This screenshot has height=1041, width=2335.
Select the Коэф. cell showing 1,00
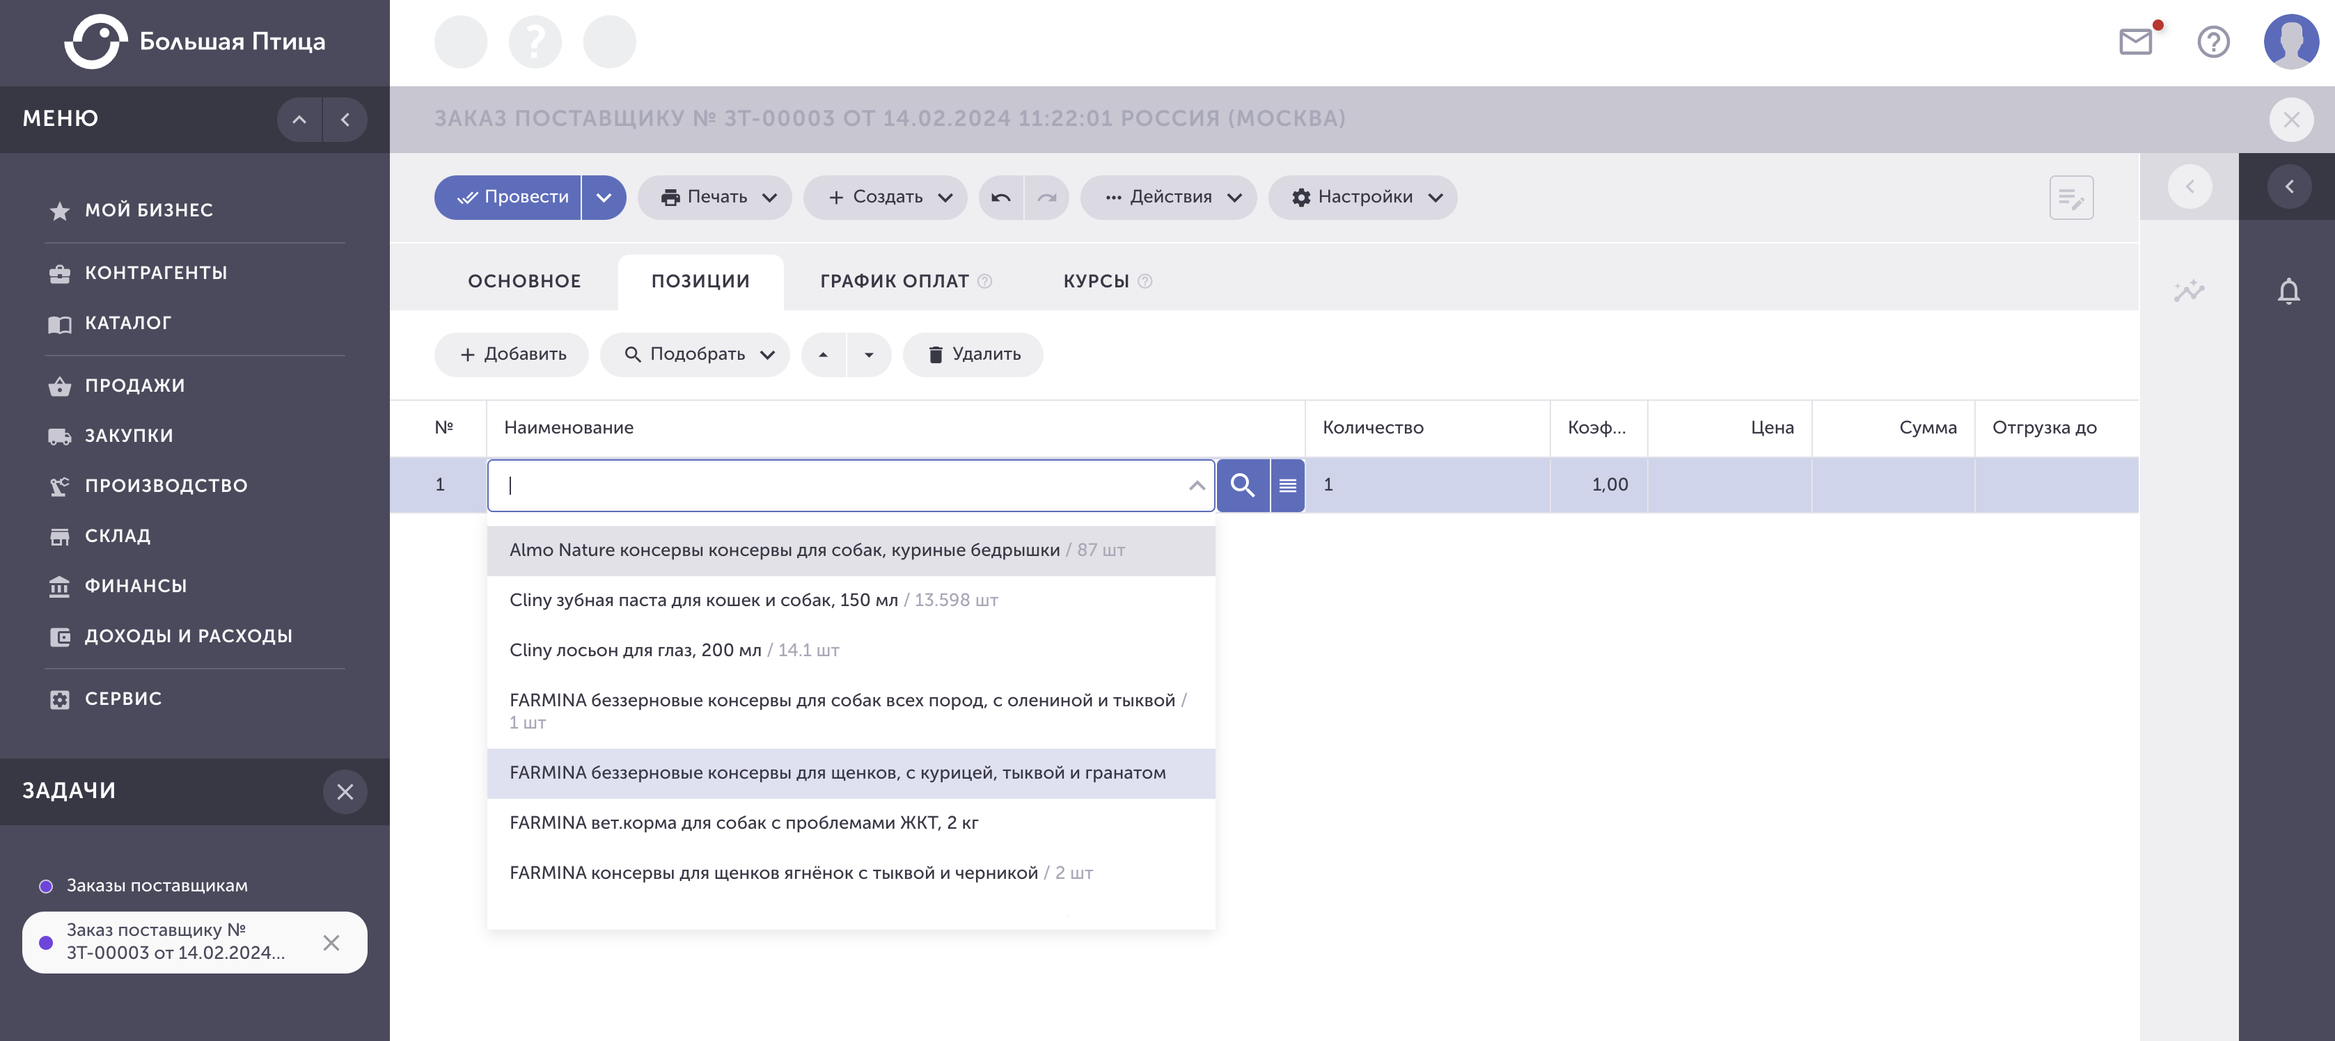(x=1599, y=486)
